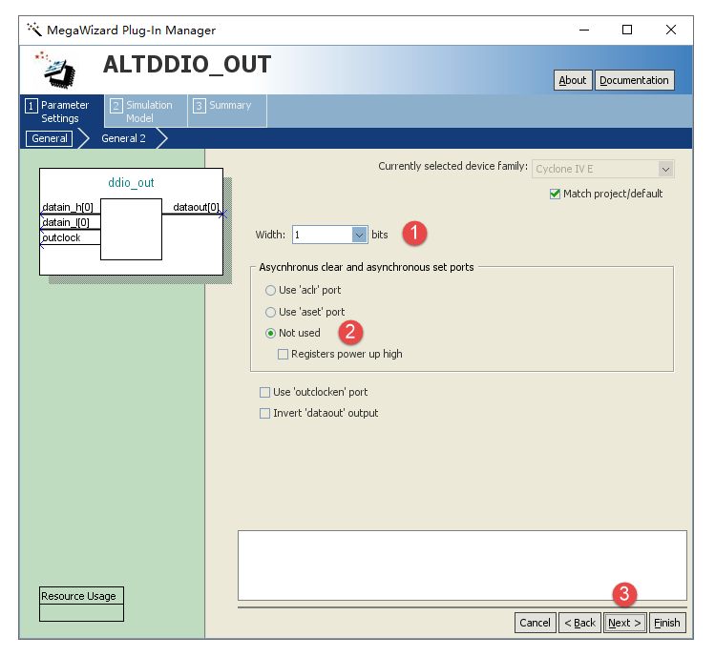Click Cancel to exit the wizard
Screen dimensions: 715x657
click(x=535, y=623)
